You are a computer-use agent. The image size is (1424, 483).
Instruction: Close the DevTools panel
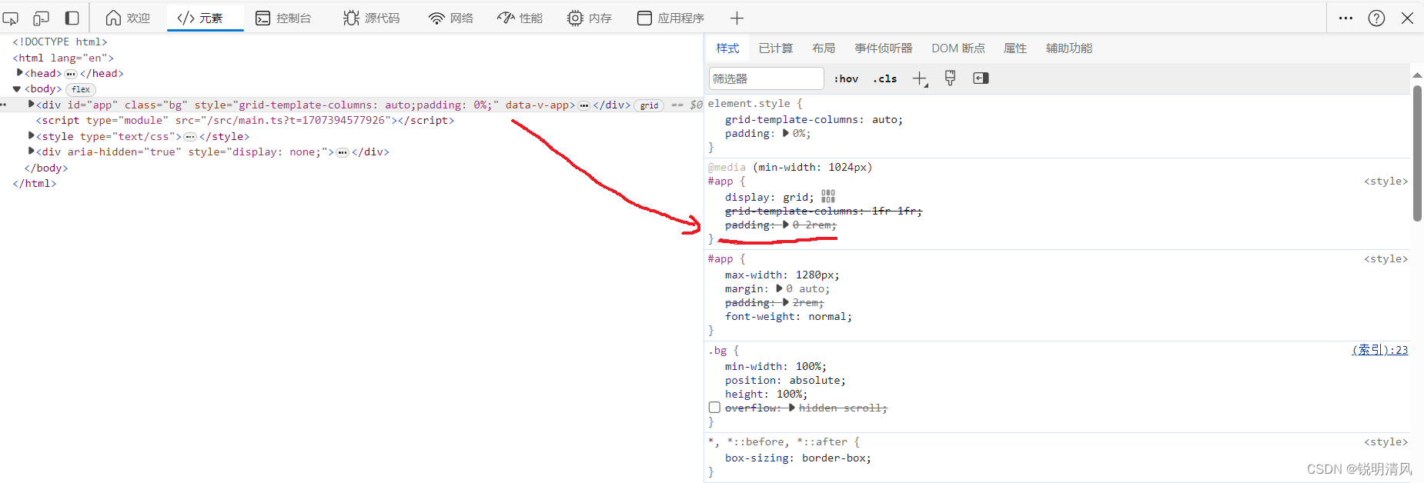(x=1407, y=18)
